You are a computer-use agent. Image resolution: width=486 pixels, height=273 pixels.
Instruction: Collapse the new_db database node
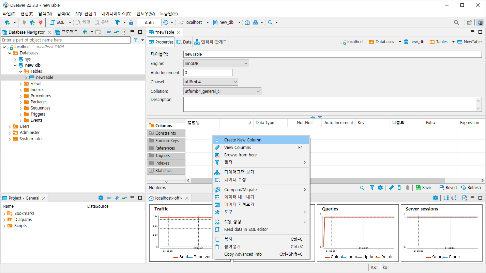[x=15, y=65]
